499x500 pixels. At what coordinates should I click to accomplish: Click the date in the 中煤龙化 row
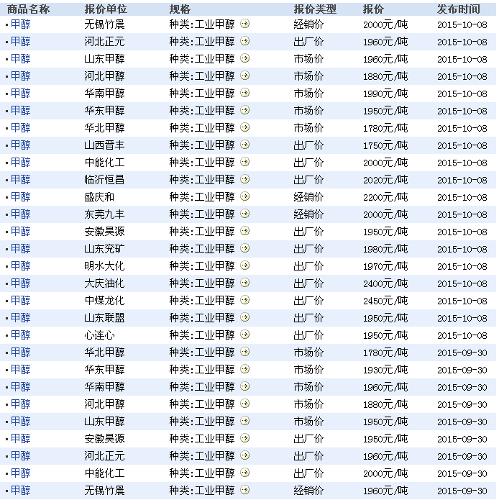click(x=462, y=301)
